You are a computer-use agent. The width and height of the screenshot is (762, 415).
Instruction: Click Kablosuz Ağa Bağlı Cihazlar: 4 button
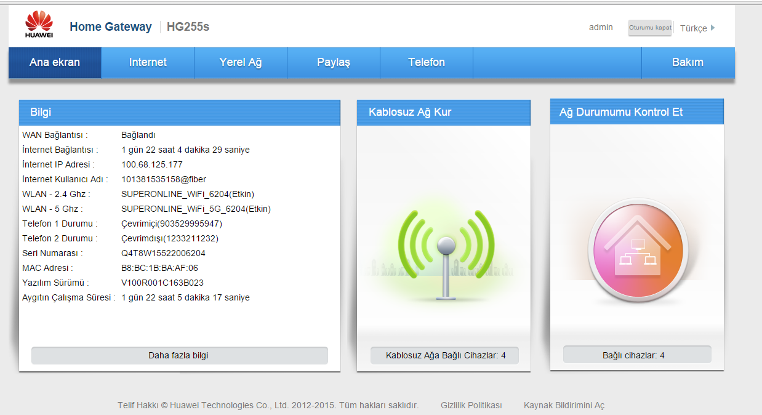tap(445, 355)
